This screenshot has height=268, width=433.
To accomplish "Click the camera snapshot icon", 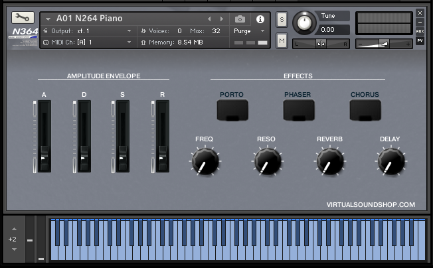I will tap(240, 19).
